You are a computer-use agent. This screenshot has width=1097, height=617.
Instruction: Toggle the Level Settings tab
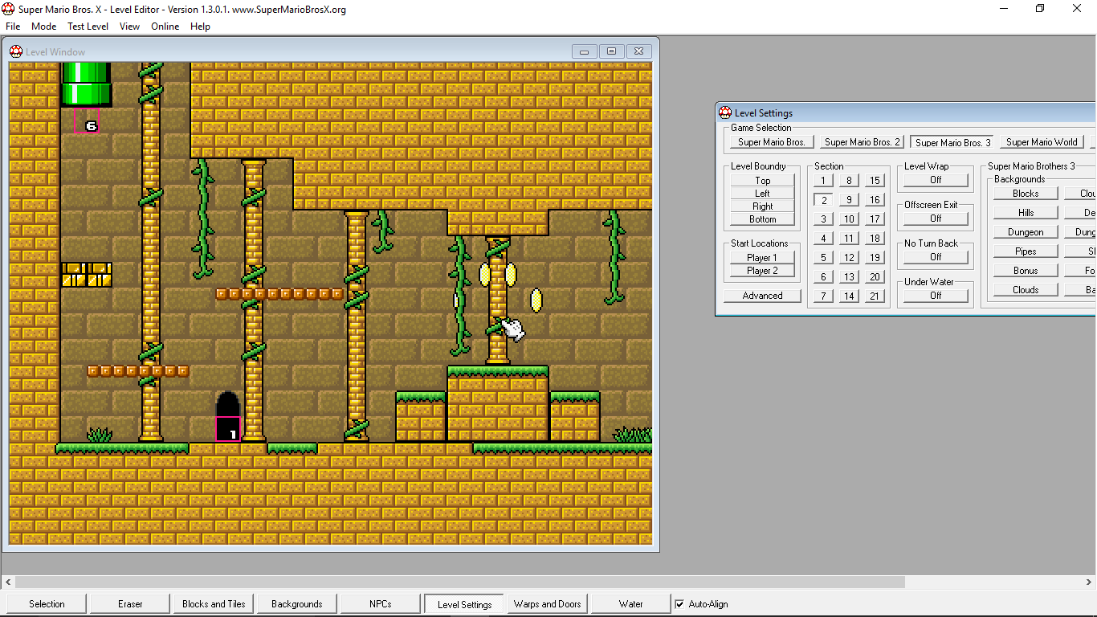(464, 604)
